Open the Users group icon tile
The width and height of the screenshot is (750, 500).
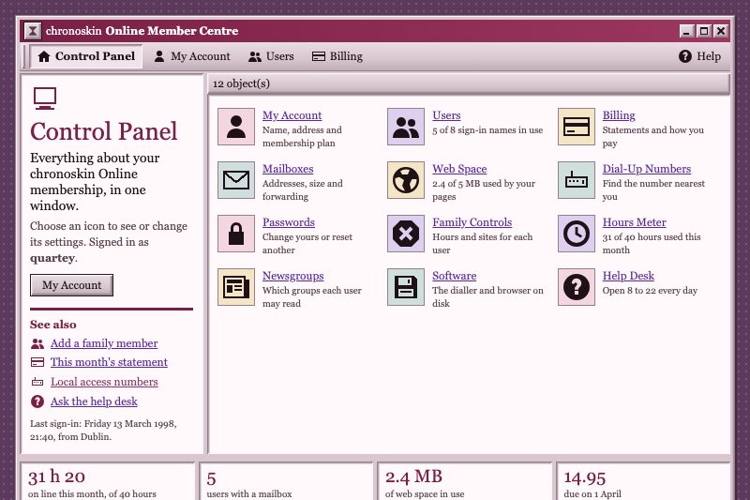click(x=406, y=127)
